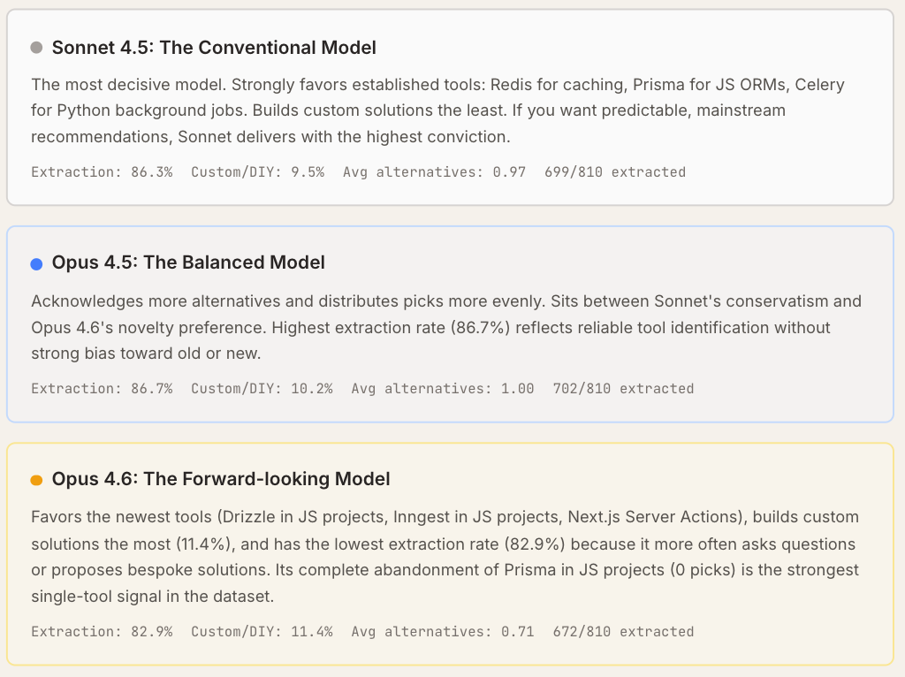Click the Sonnet 4.5 description paragraph

pyautogui.click(x=437, y=111)
